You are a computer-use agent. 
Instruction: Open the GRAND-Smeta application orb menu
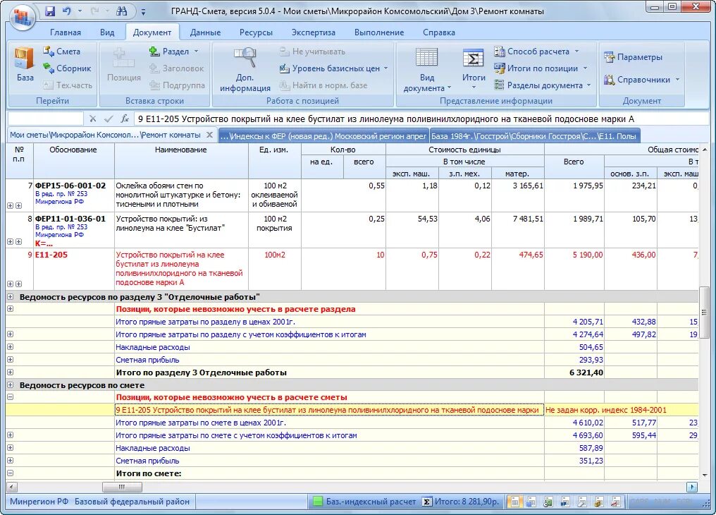21,18
